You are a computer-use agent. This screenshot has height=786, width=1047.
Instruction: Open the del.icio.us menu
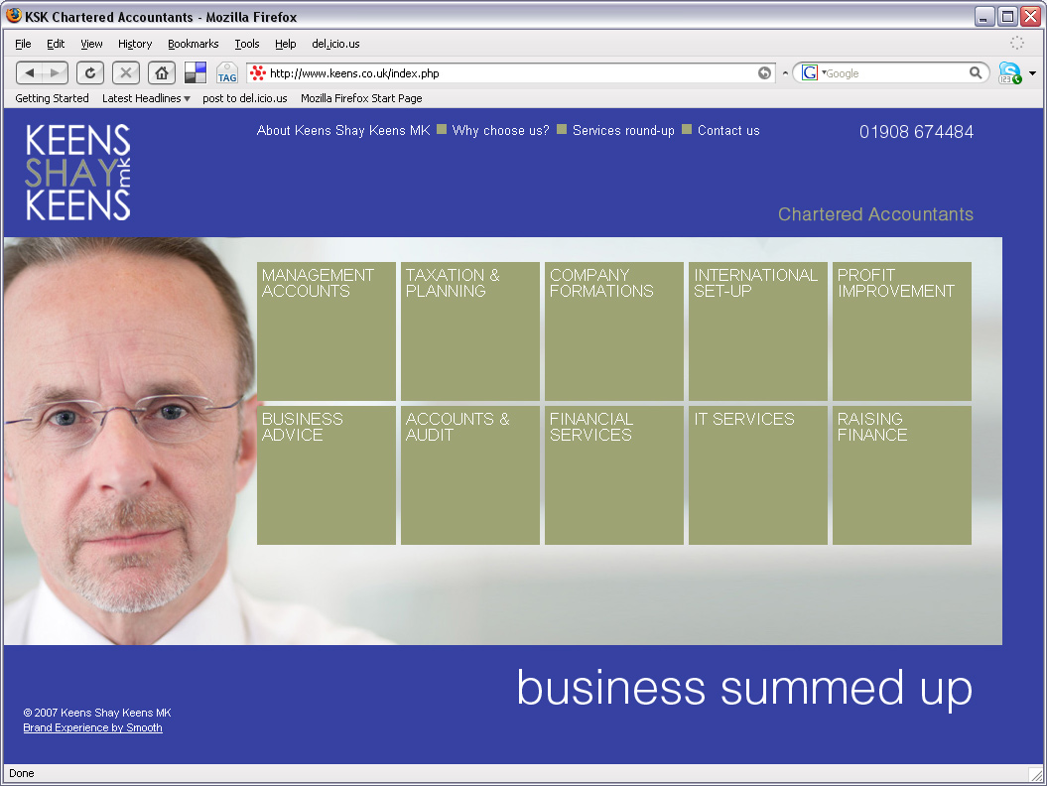click(x=335, y=44)
